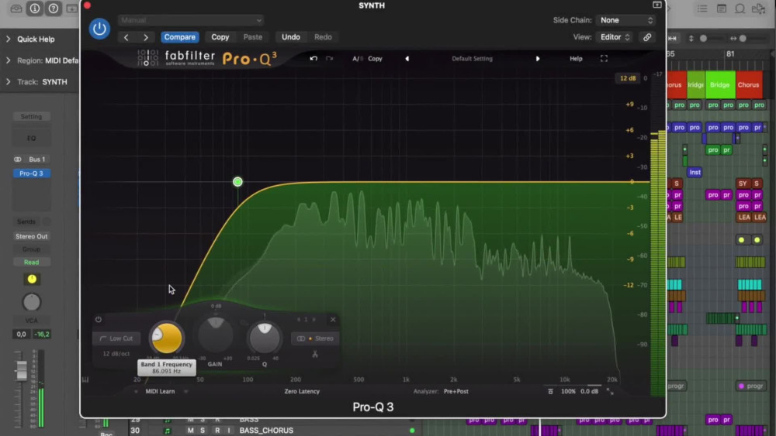Select the green Bridge arrangement marker
776x436 pixels.
click(x=719, y=85)
